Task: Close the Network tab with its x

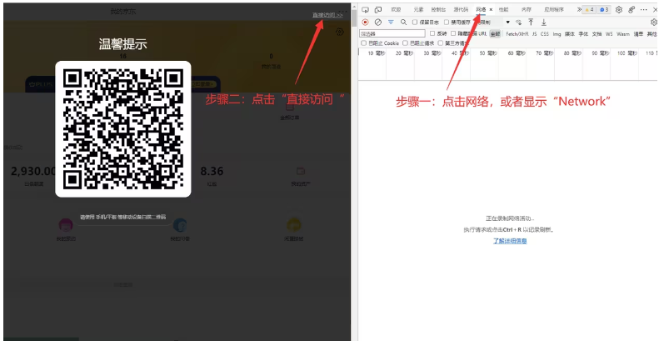Action: click(x=491, y=10)
